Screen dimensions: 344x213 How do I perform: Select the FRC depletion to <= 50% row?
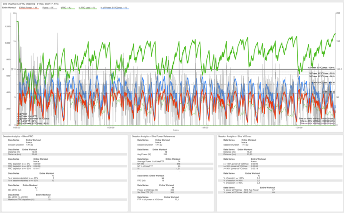coord(65,169)
